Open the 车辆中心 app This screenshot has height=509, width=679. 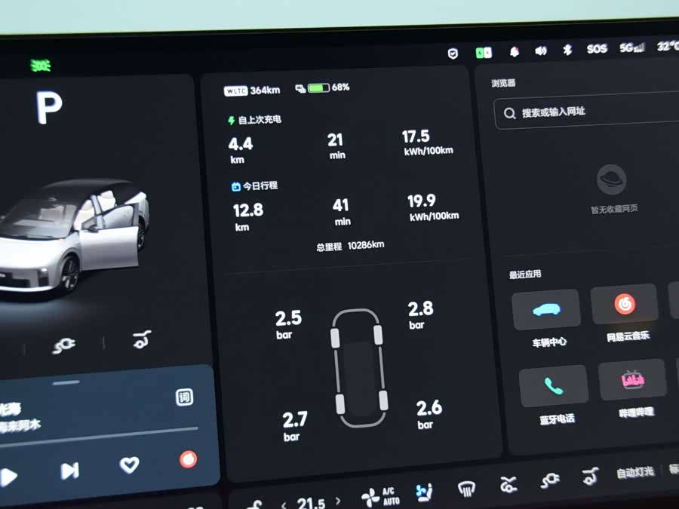coord(546,310)
